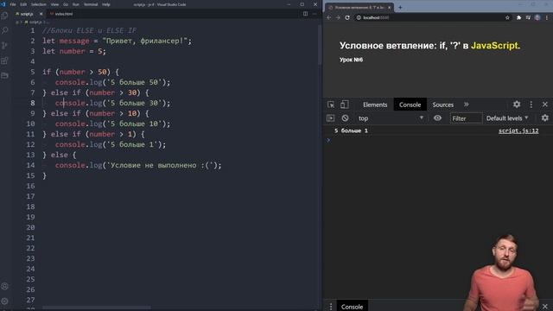Click the console prompt input line
The image size is (553, 311).
coord(437,140)
